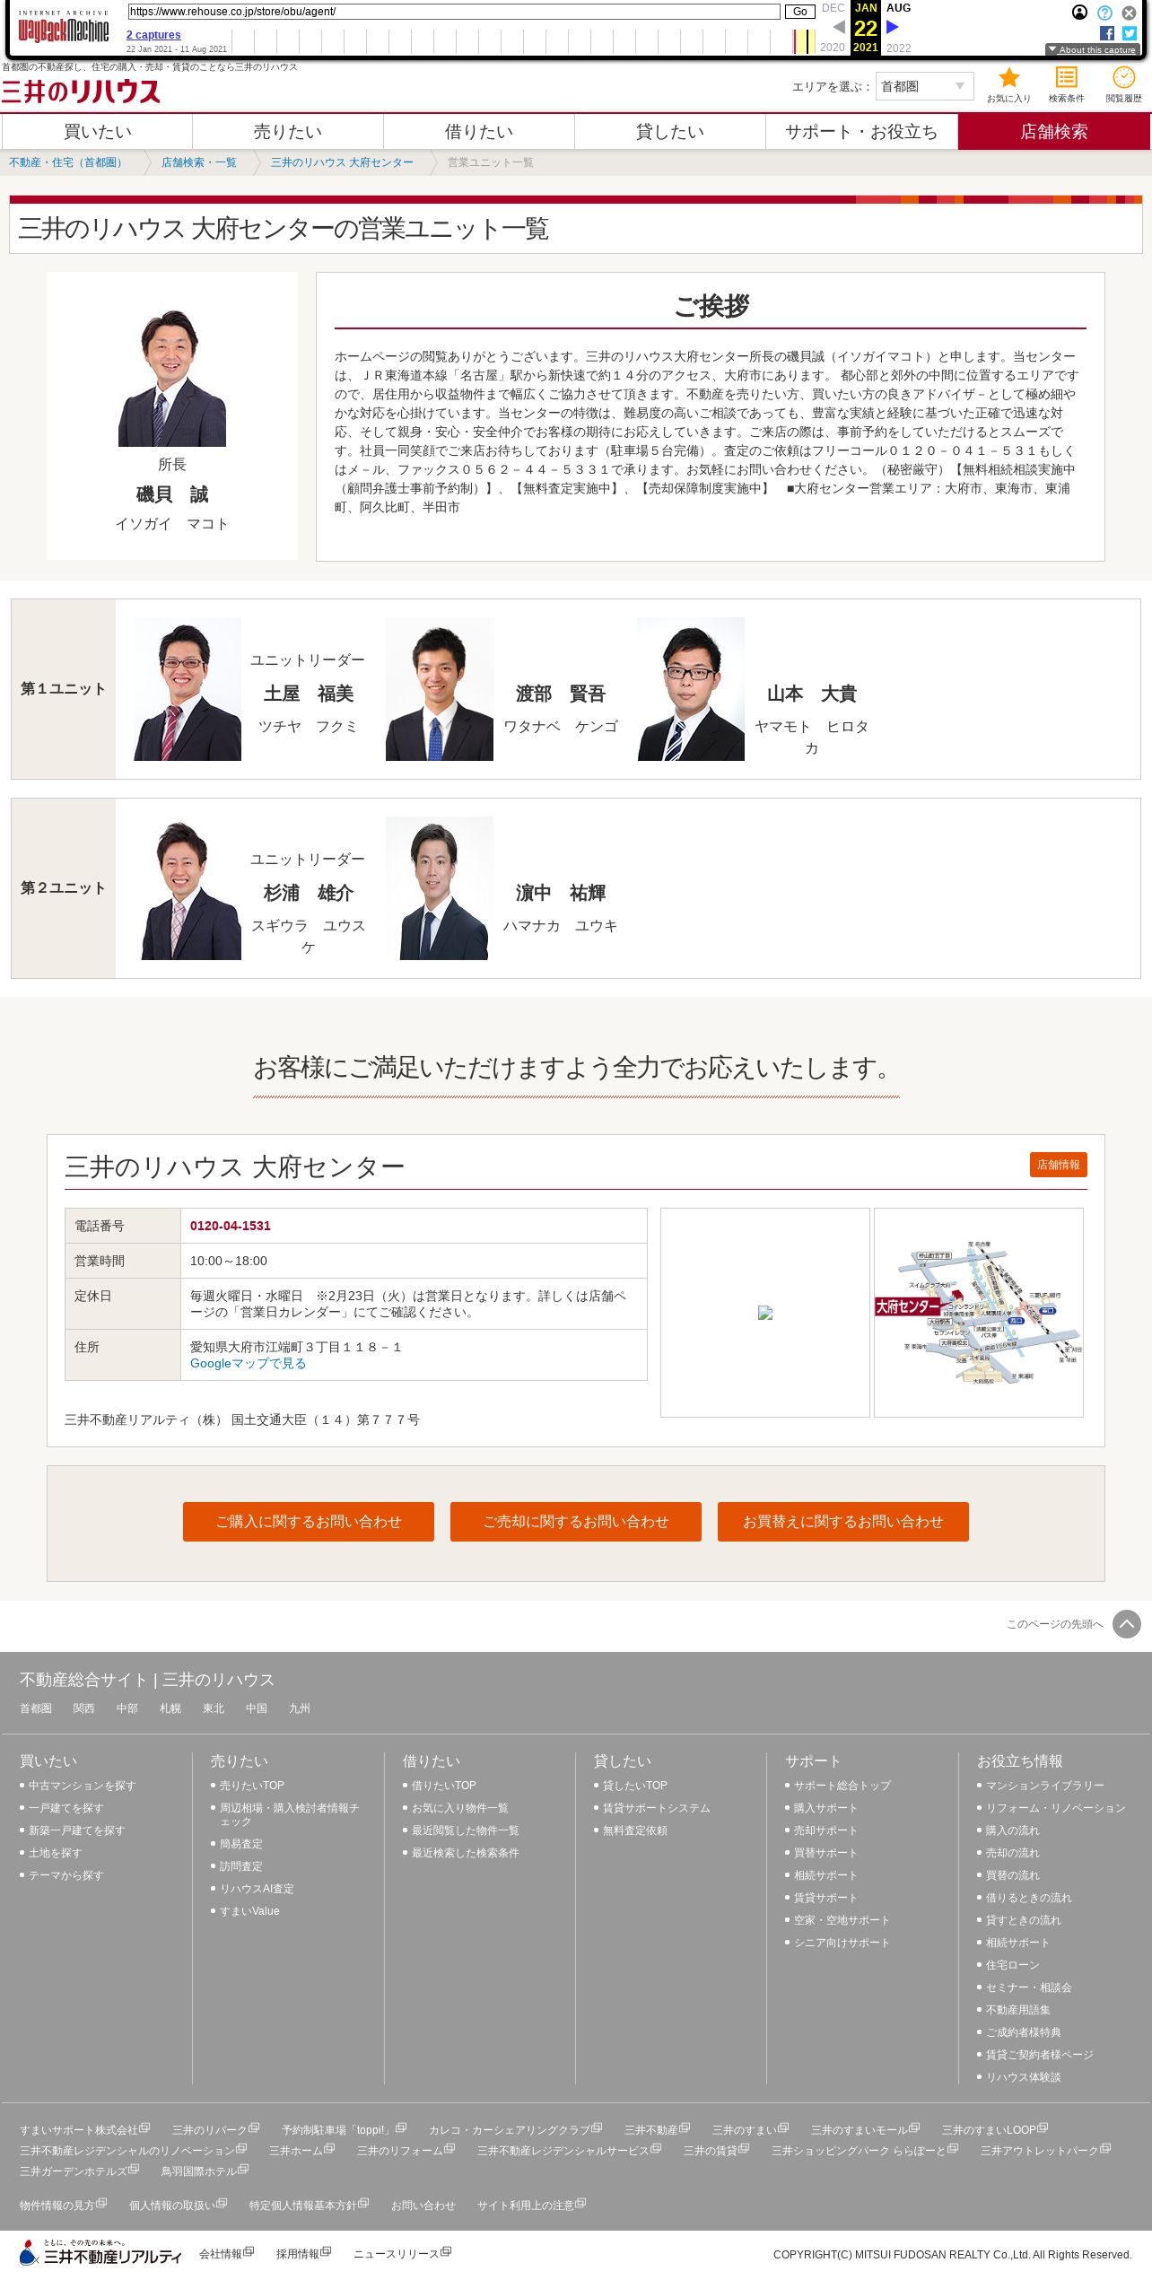This screenshot has width=1152, height=2280.
Task: Open Wayback user account icon
Action: (1079, 13)
